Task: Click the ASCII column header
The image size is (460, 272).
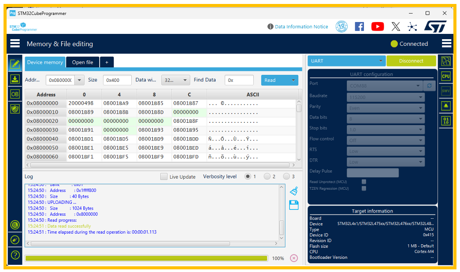Action: tap(252, 94)
